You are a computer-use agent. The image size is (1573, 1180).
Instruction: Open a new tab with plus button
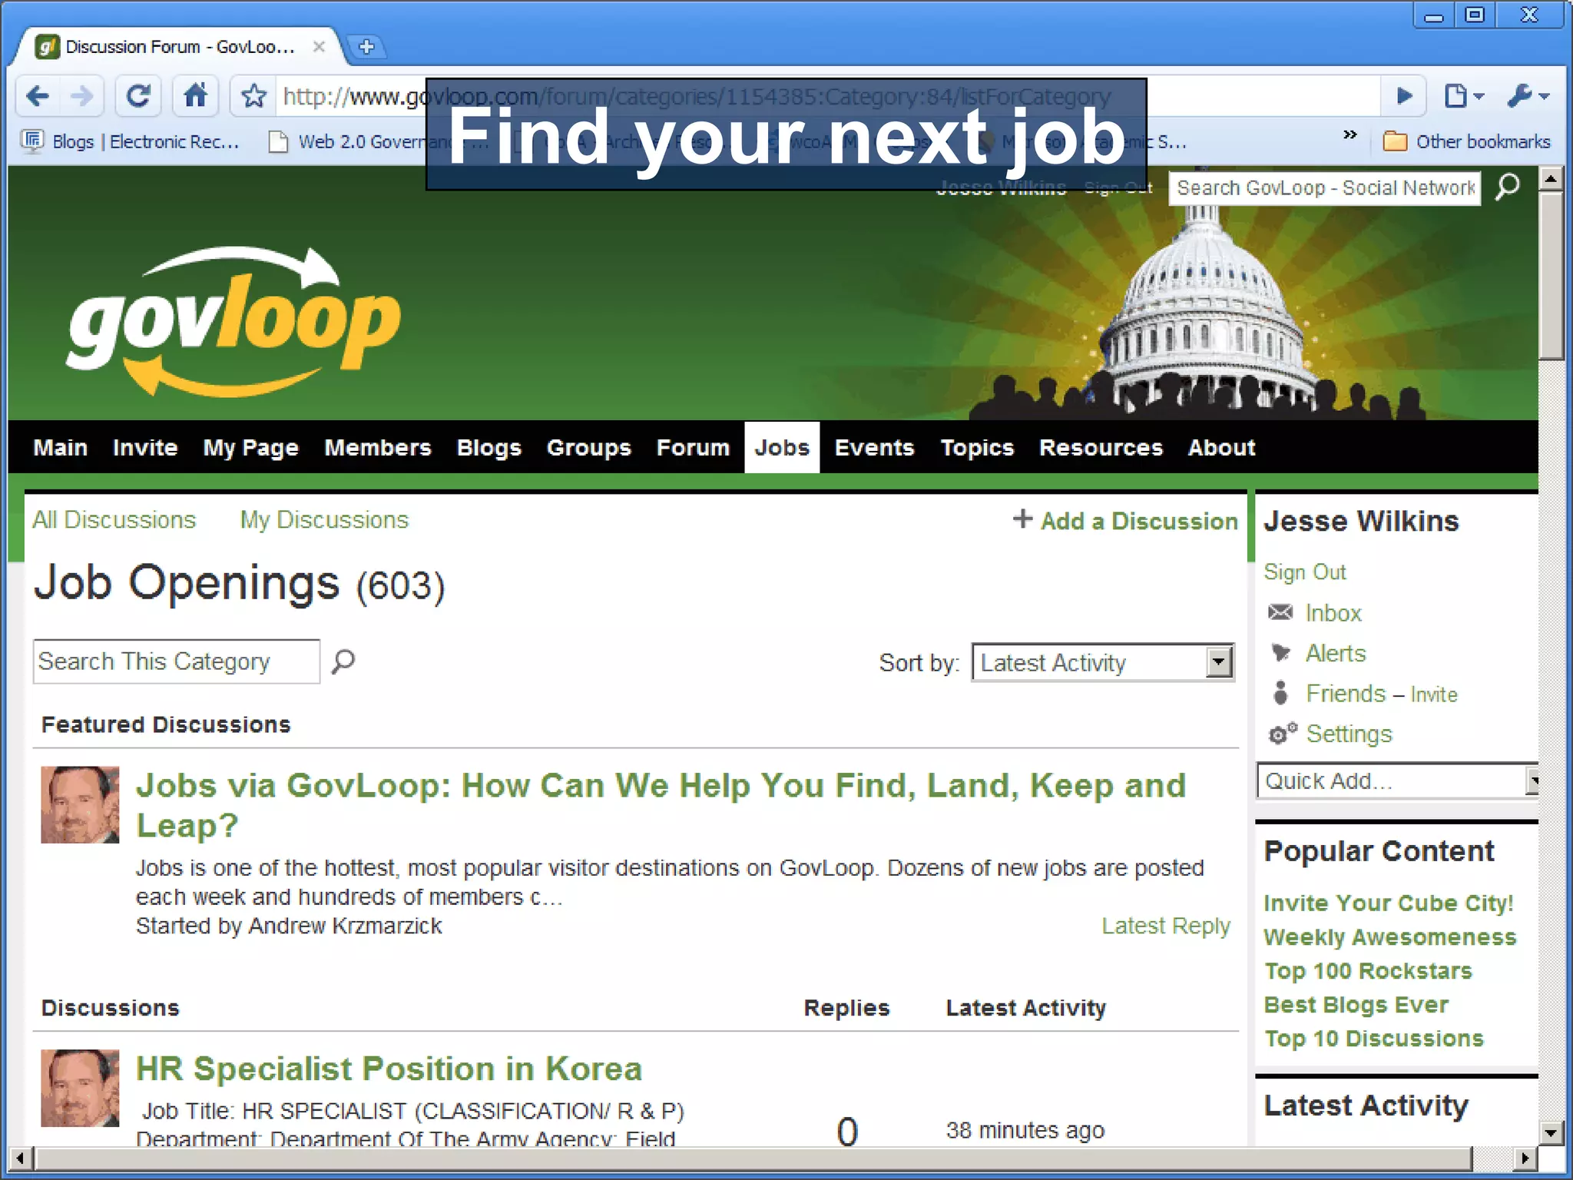point(366,47)
